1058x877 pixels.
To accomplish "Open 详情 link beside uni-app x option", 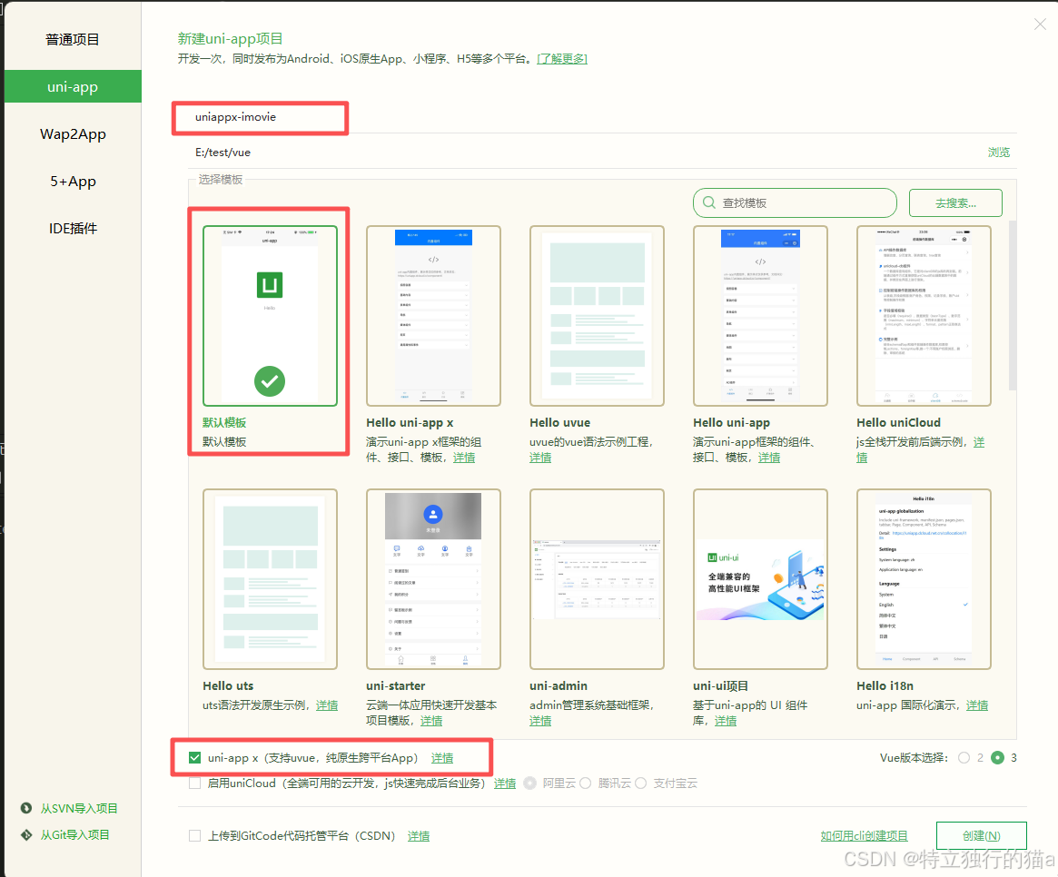I will tap(442, 758).
